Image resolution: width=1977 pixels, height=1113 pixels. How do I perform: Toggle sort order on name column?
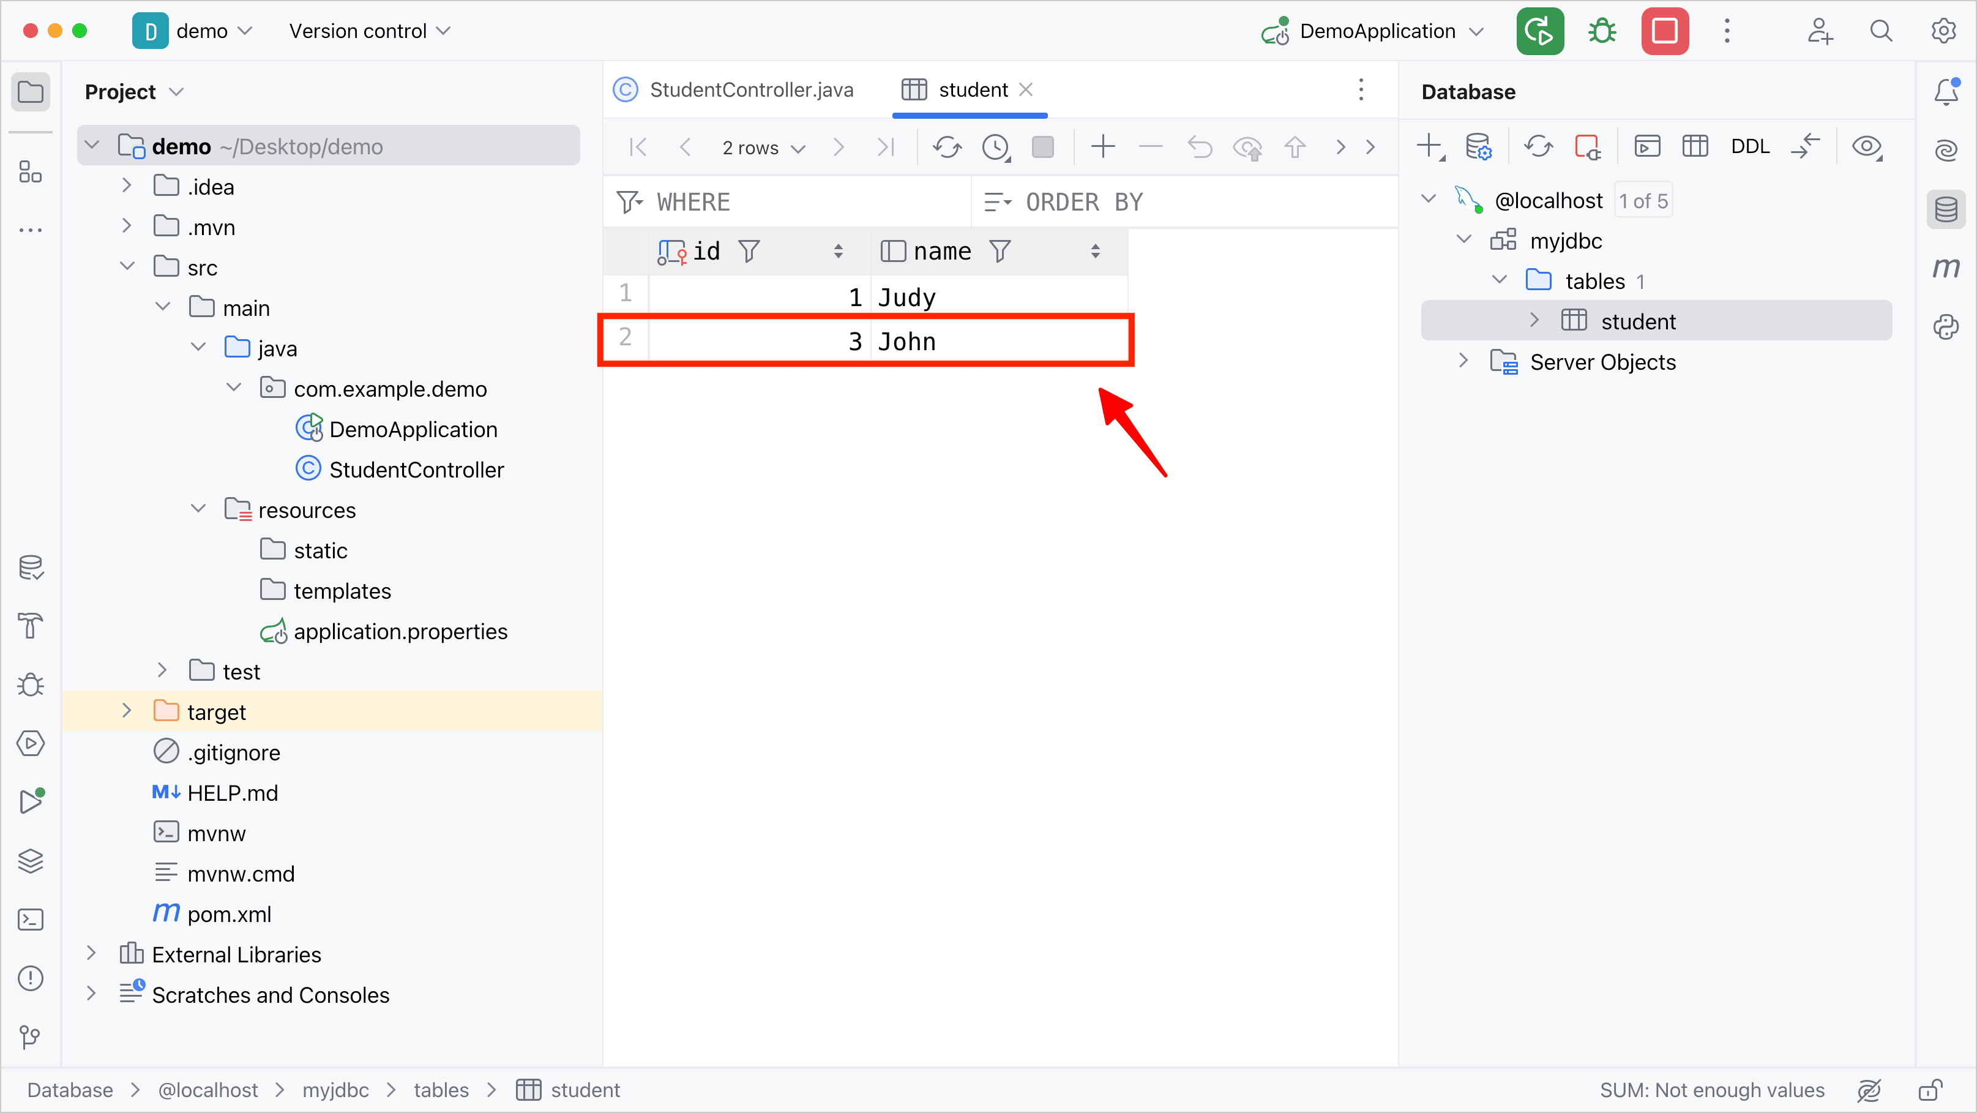[1095, 251]
